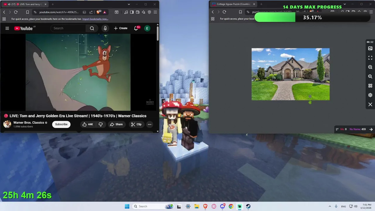Screen dimensions: 375x211
Task: Reload the puzzle page
Action: [x=224, y=12]
